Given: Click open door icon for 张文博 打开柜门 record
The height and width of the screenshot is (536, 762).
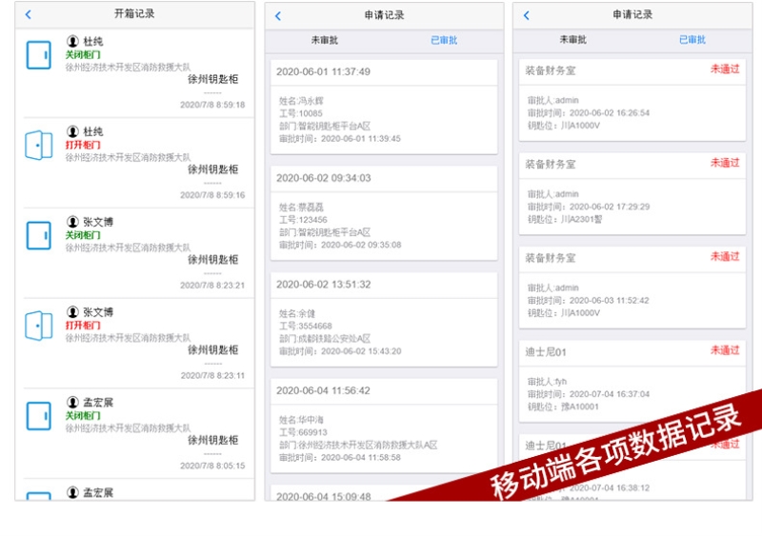Looking at the screenshot, I should 38,326.
